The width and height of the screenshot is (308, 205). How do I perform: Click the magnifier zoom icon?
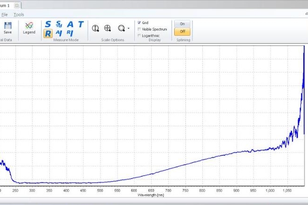click(x=121, y=28)
